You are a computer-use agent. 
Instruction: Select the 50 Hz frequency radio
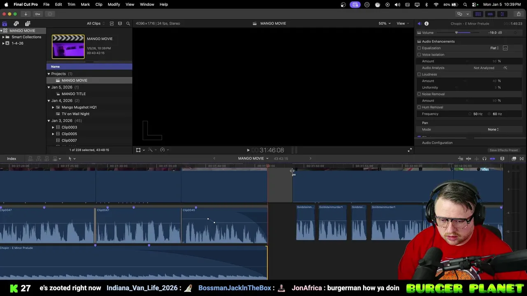coord(470,114)
